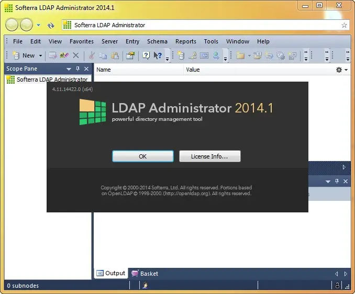Open lower panel options dropdown arrow
This screenshot has width=355, height=294.
[x=328, y=182]
